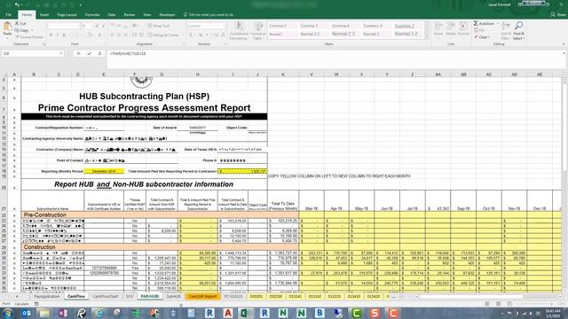Toggle italic formatting
The height and width of the screenshot is (319, 568).
click(x=58, y=35)
